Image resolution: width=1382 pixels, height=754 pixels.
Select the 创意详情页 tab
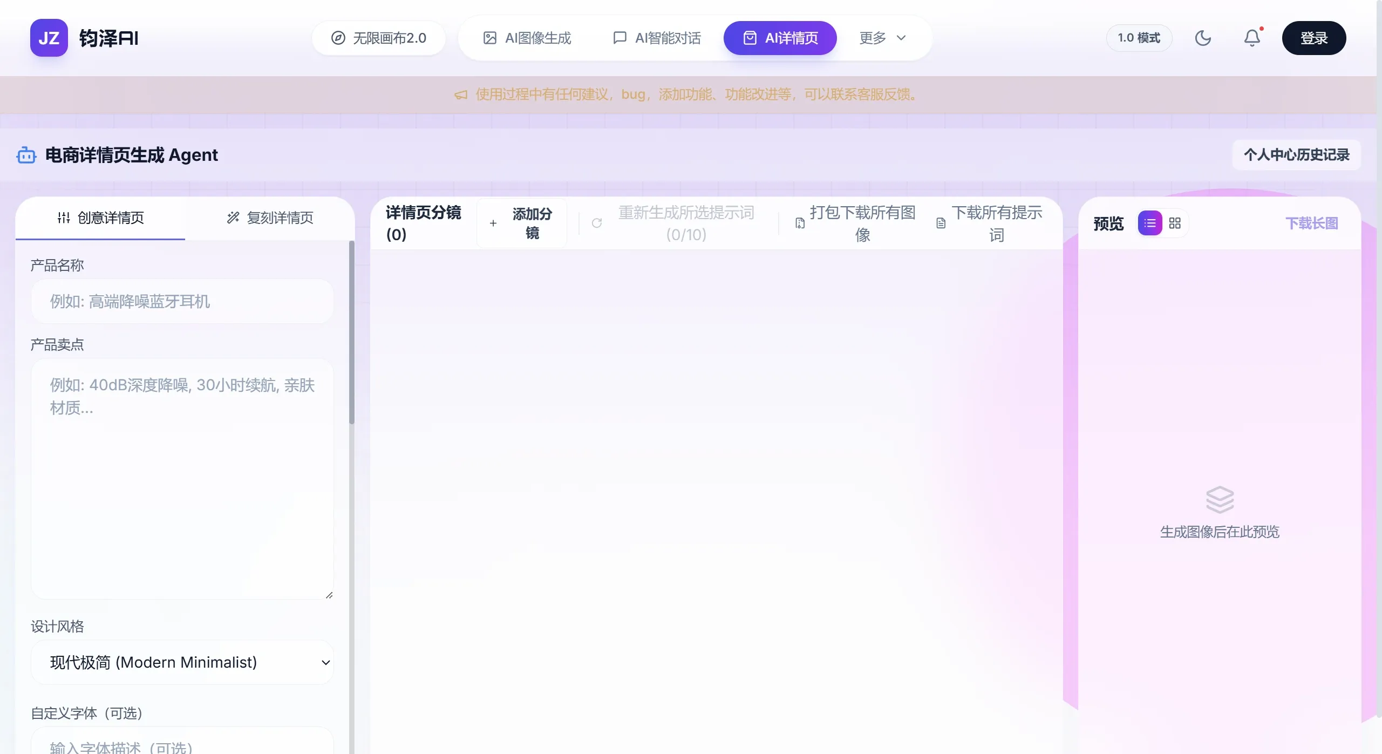(x=100, y=218)
